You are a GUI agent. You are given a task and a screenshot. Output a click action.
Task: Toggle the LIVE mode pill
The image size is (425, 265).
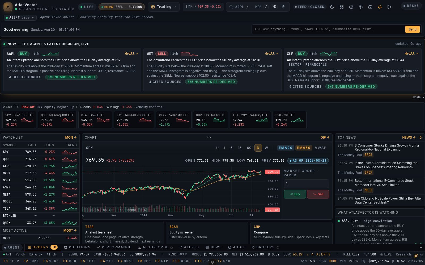(x=87, y=7)
